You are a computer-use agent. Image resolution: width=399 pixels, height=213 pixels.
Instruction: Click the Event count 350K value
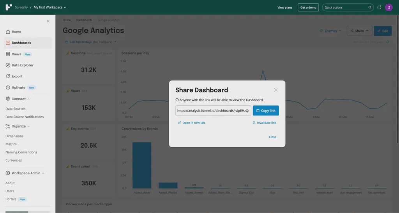[x=88, y=183]
